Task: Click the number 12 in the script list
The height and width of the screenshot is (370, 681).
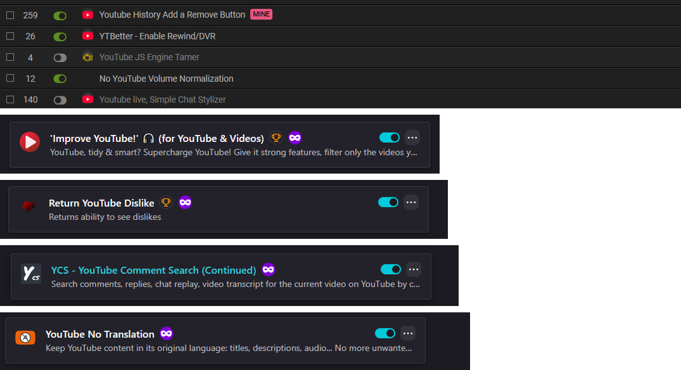Action: 30,79
